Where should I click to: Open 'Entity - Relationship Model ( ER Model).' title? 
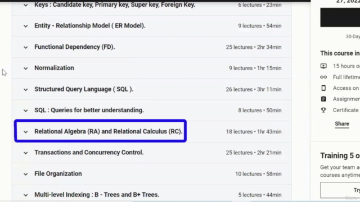[90, 26]
